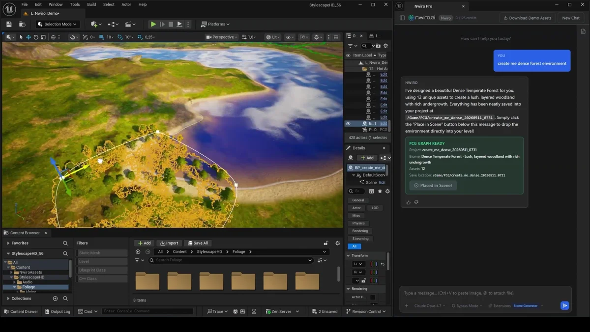Expand the Collections section
This screenshot has width=590, height=332.
8,298
